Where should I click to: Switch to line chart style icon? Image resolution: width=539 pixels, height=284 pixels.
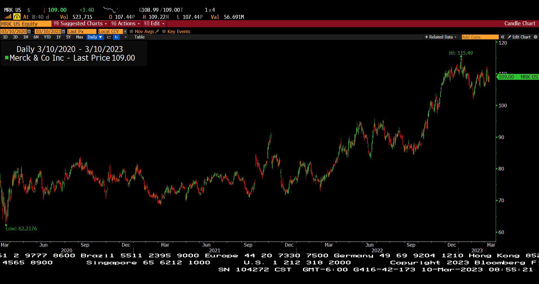click(109, 37)
